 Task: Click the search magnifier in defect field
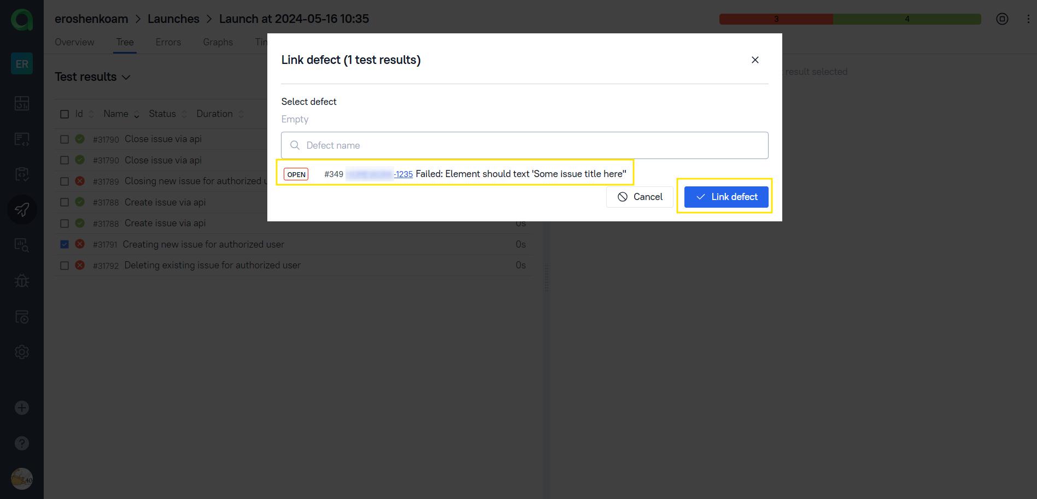click(295, 145)
